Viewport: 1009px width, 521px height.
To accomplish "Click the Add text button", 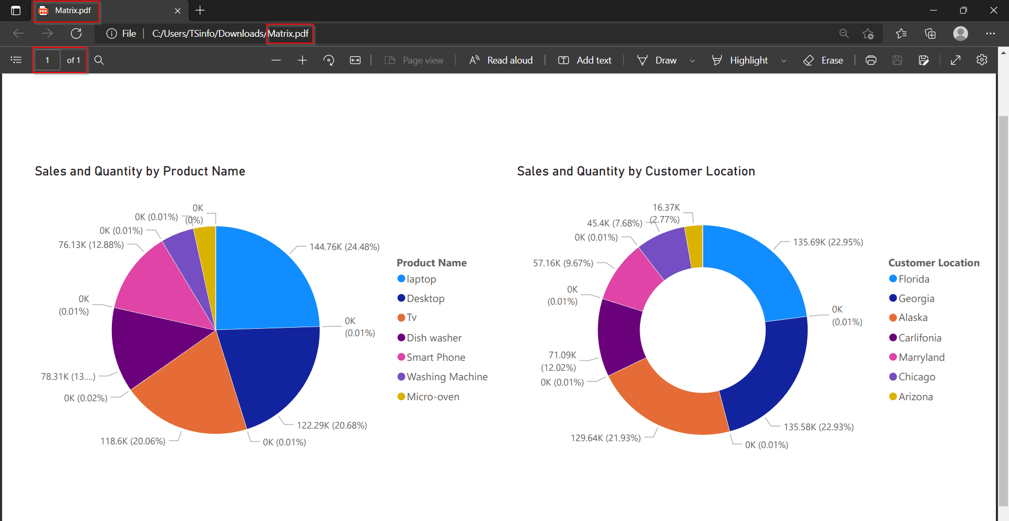I will 584,60.
